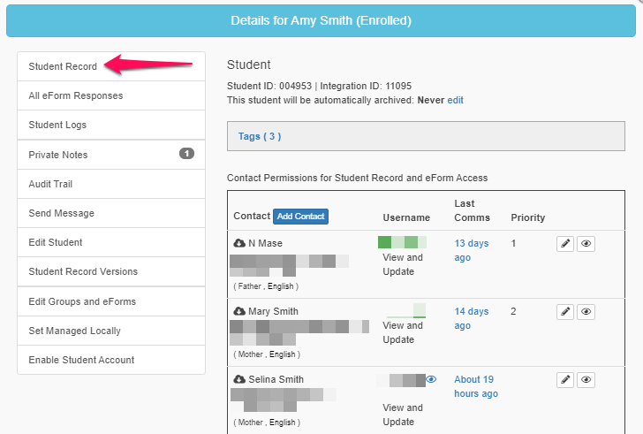Expand the Tags ( 3 ) section
643x434 pixels.
260,136
